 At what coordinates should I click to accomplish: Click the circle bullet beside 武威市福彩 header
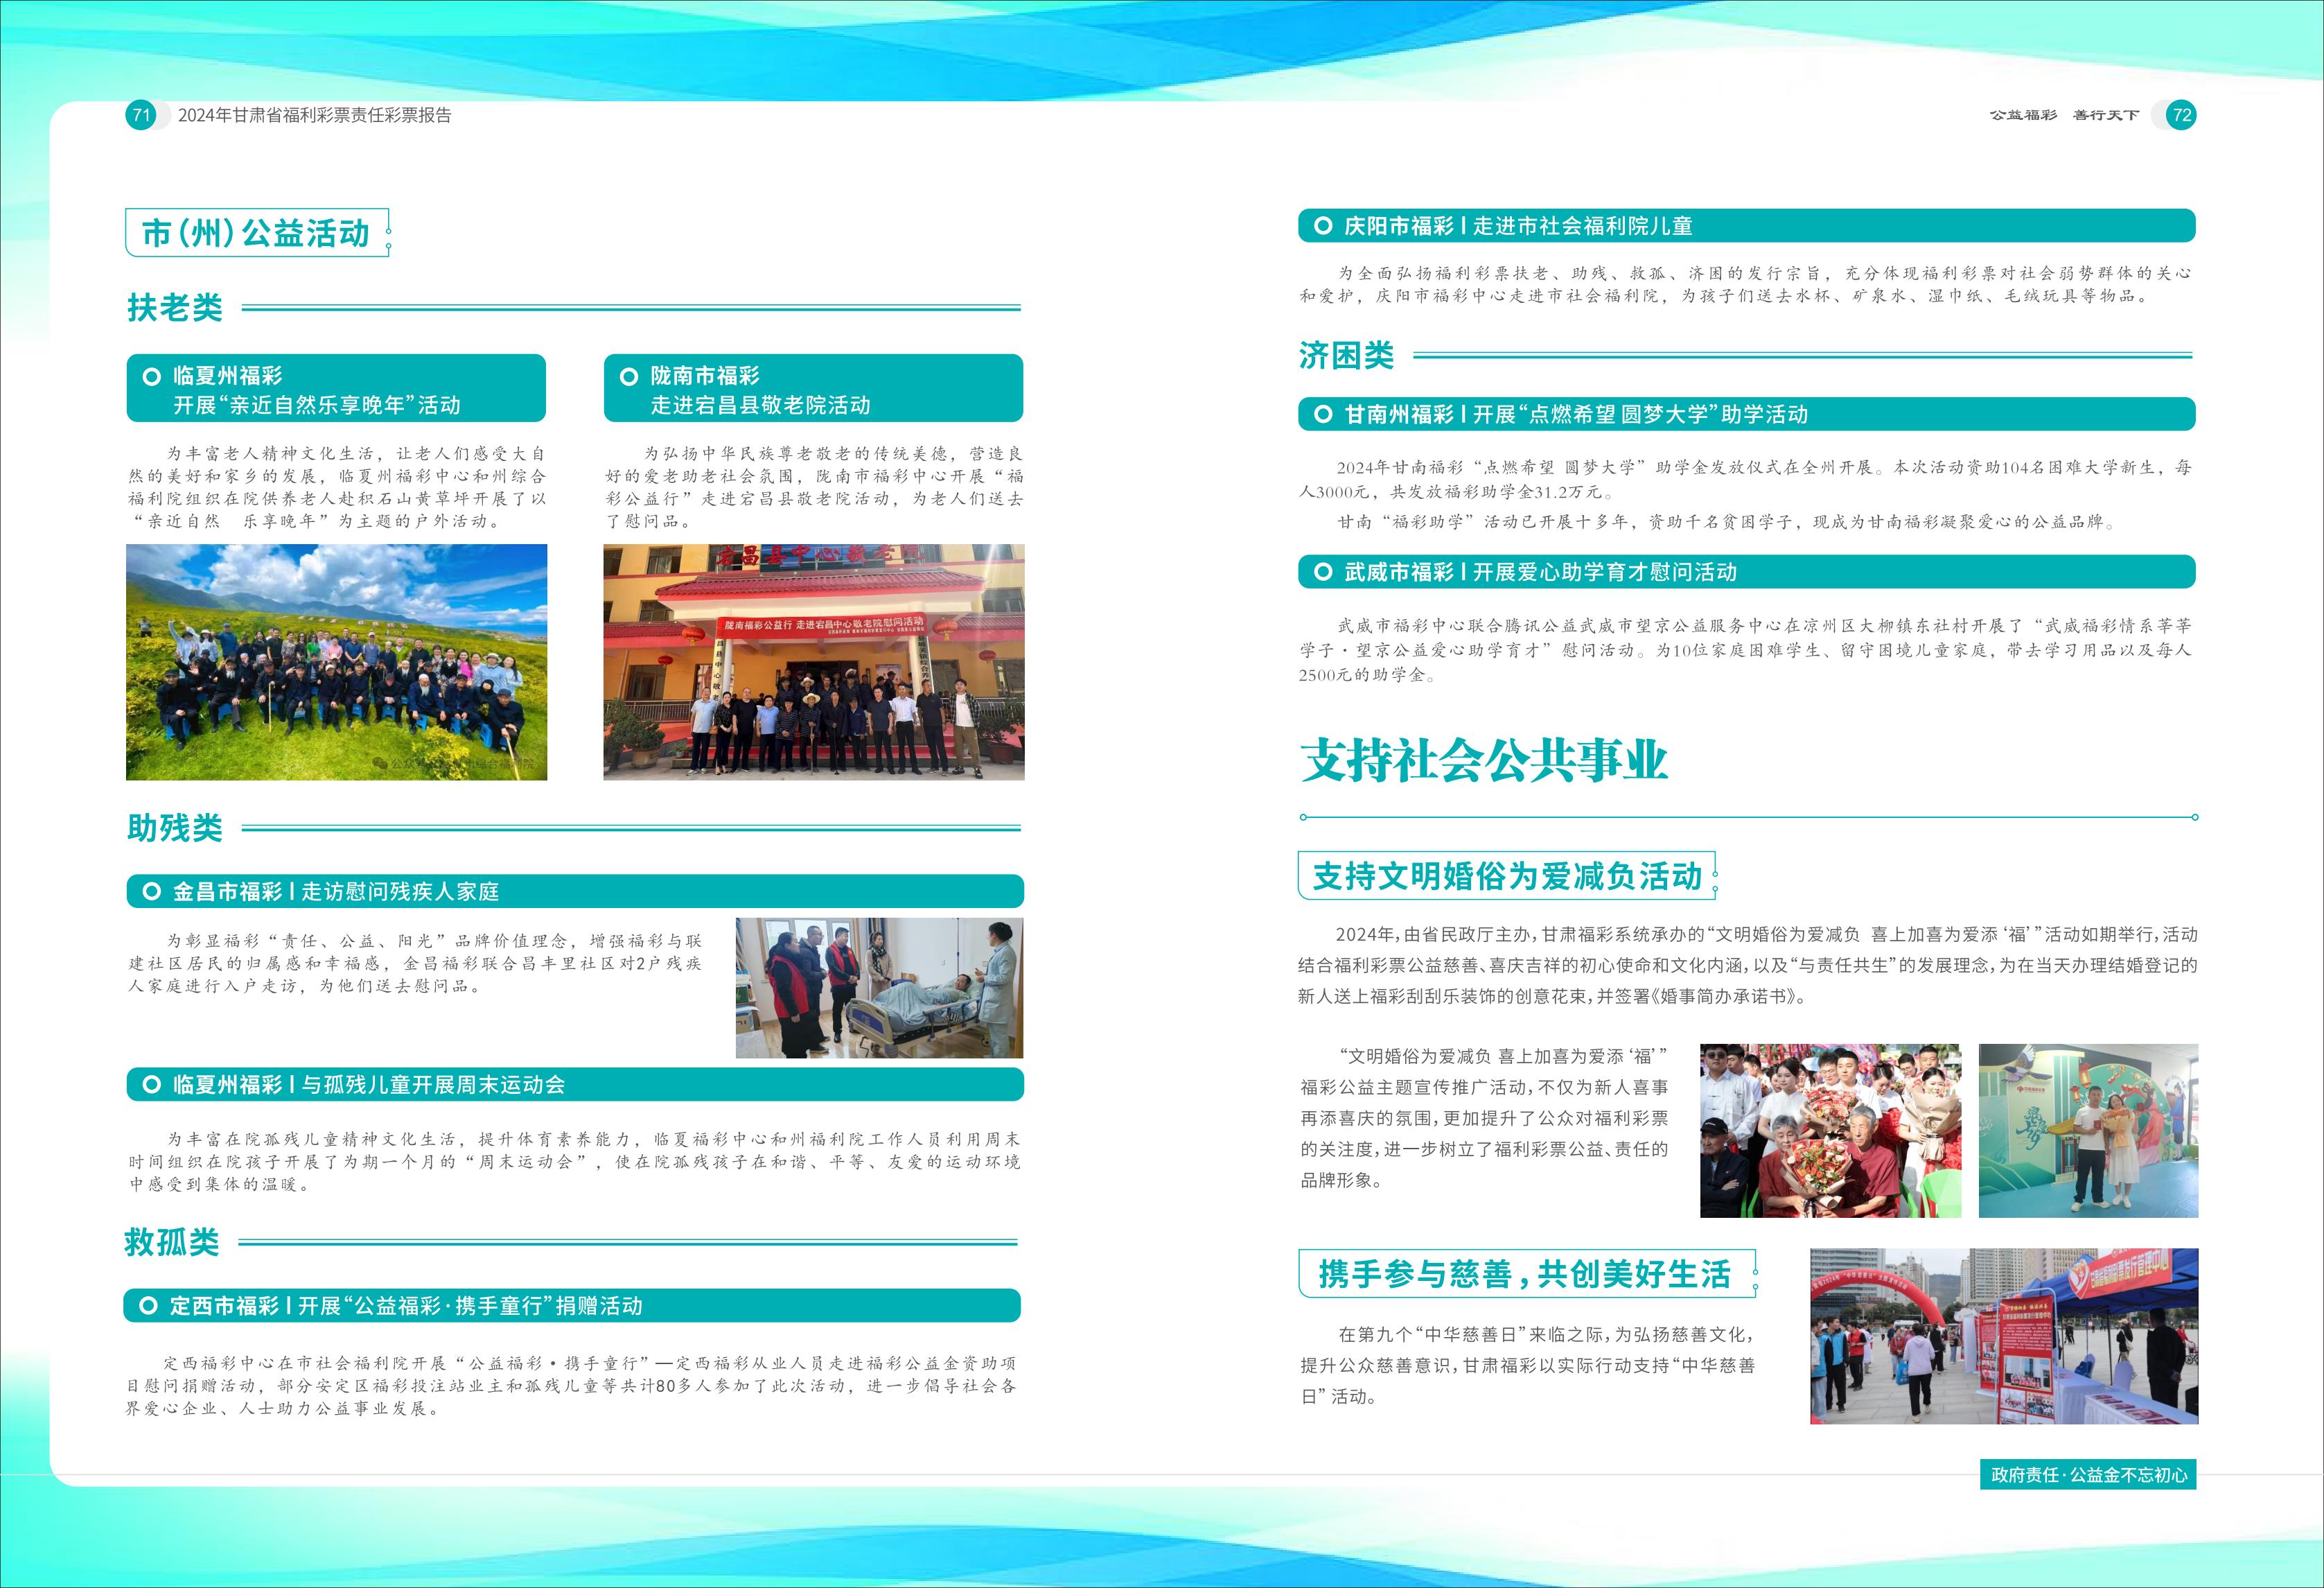tap(1323, 573)
